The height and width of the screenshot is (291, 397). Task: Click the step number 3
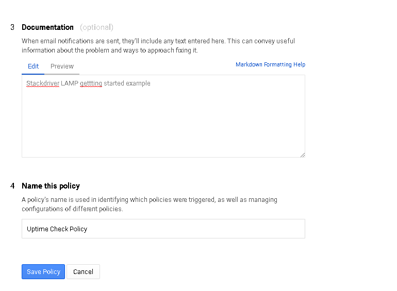click(12, 27)
